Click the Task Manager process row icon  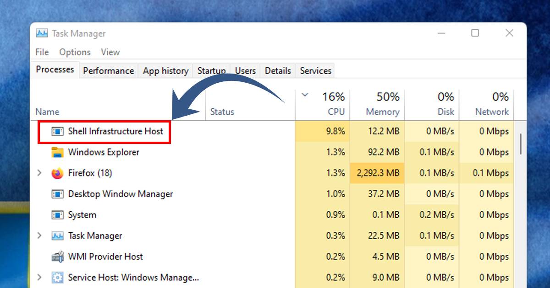(x=57, y=236)
